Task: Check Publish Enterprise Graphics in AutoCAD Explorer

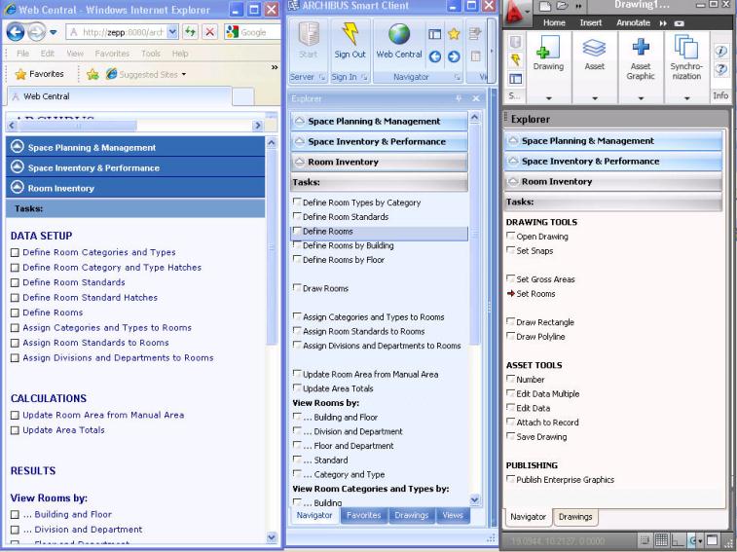Action: click(x=510, y=479)
